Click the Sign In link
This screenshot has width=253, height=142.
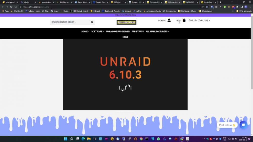pos(162,20)
